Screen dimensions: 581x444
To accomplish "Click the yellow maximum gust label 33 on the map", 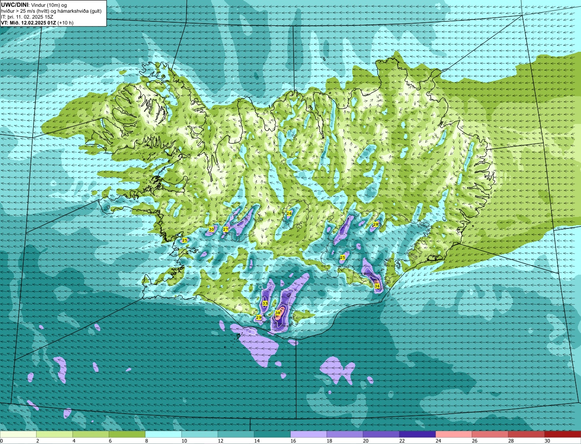I will click(265, 303).
